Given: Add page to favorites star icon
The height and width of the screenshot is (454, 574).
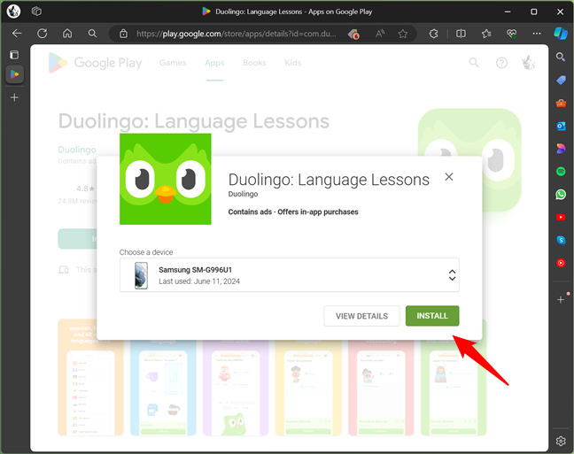Looking at the screenshot, I should click(x=403, y=34).
